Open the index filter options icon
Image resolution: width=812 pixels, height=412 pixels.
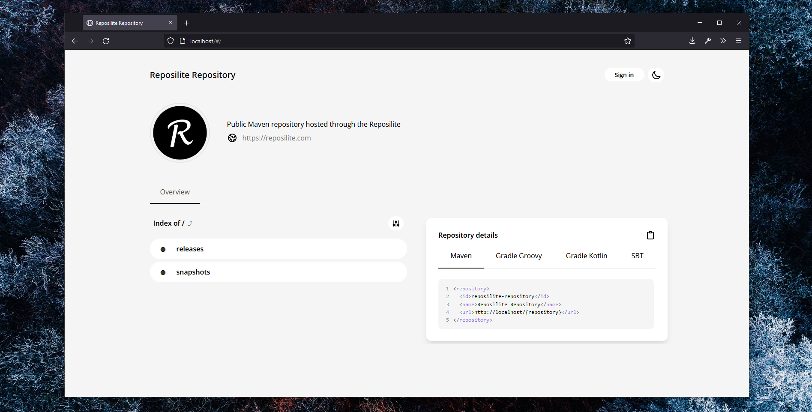pyautogui.click(x=396, y=223)
